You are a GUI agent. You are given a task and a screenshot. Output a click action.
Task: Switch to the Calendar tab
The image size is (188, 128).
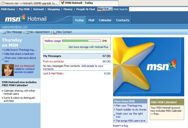coord(105,20)
